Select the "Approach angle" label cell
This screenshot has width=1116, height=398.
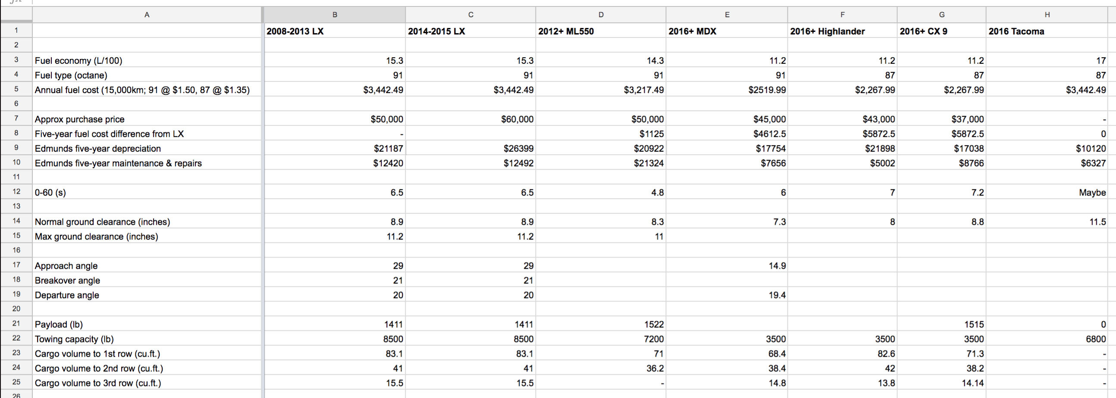click(147, 266)
